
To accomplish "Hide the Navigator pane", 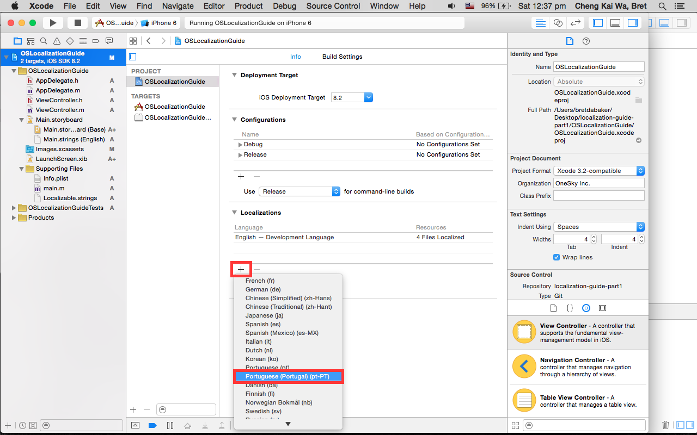I will coord(598,23).
